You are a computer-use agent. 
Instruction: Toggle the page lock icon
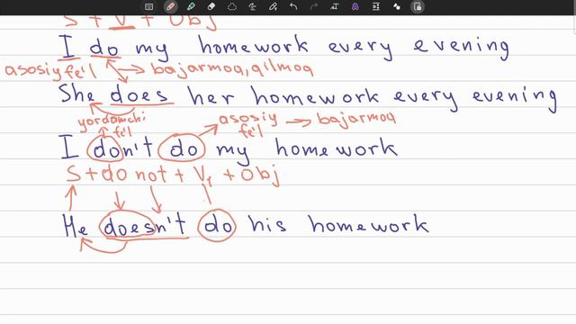click(x=418, y=6)
